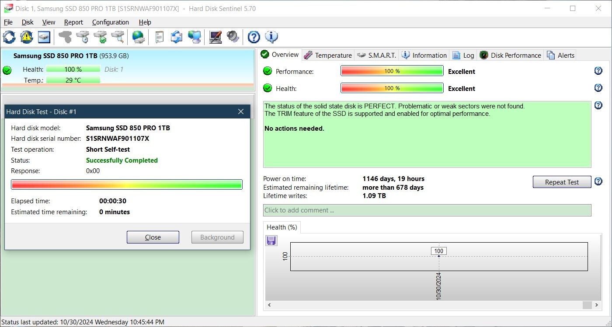Viewport: 612px width, 327px height.
Task: Click the disk with magnifying glass icon
Action: (x=118, y=37)
